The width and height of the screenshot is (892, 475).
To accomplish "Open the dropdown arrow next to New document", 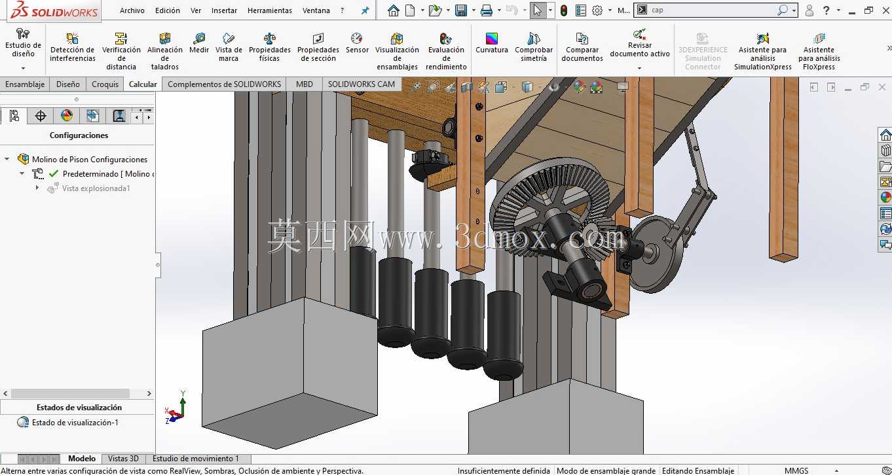I will click(x=422, y=10).
